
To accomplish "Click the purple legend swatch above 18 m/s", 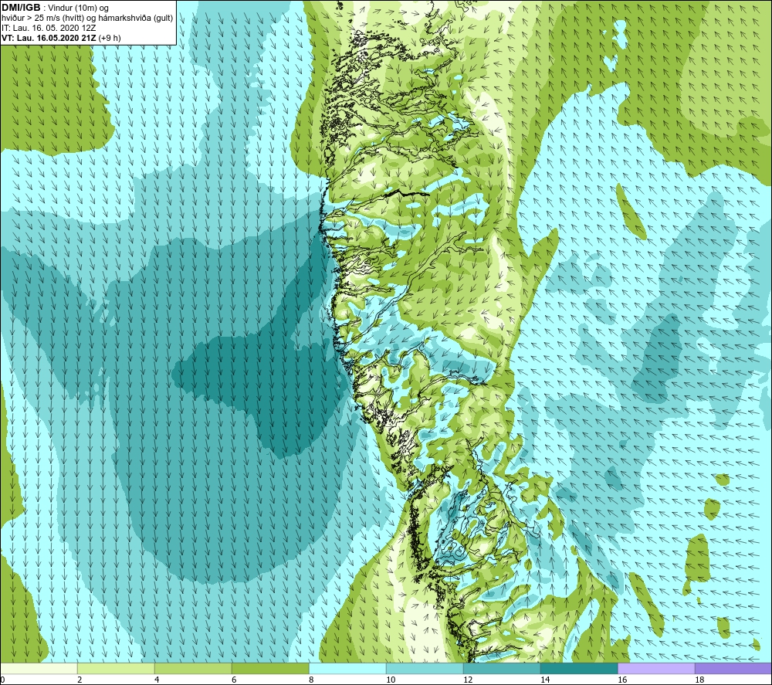I will [733, 668].
